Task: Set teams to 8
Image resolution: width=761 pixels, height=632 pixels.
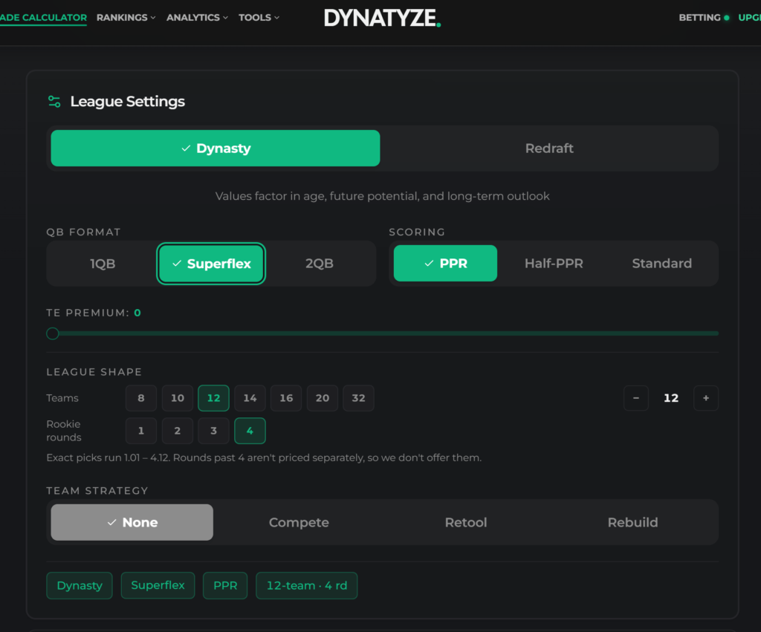Action: [141, 398]
